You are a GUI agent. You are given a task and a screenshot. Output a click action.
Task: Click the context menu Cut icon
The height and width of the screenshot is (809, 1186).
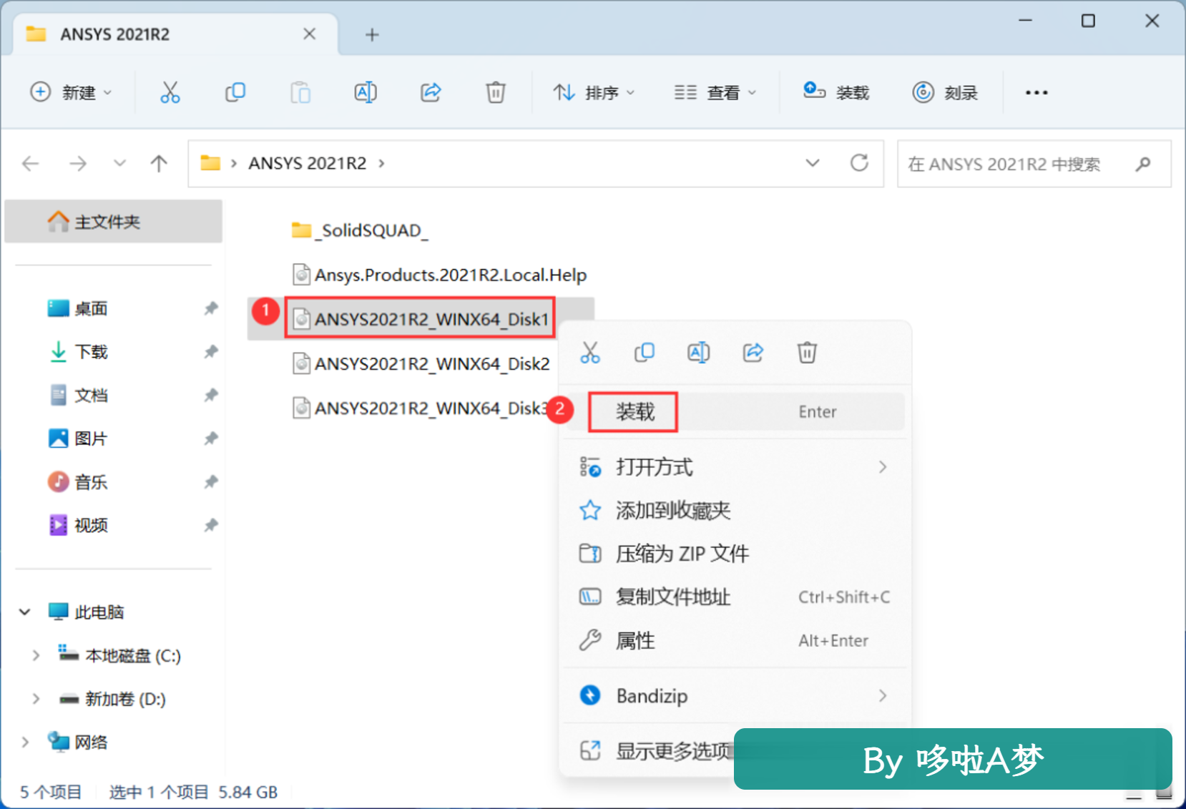[590, 353]
